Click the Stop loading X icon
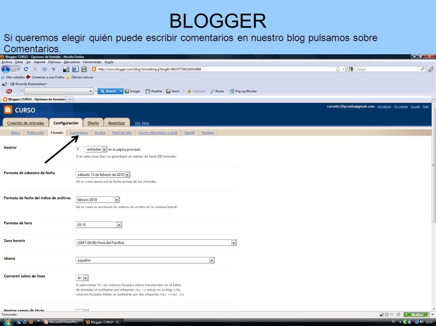The image size is (436, 326). [x=35, y=69]
